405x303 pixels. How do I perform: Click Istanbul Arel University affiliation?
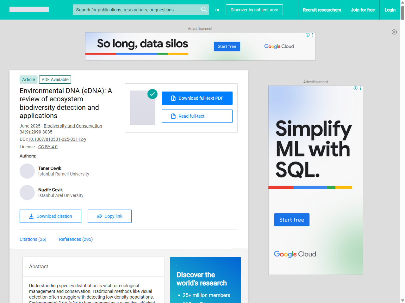click(61, 195)
